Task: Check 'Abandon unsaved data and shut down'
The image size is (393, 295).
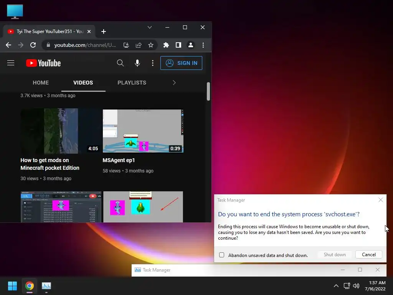Action: point(221,255)
